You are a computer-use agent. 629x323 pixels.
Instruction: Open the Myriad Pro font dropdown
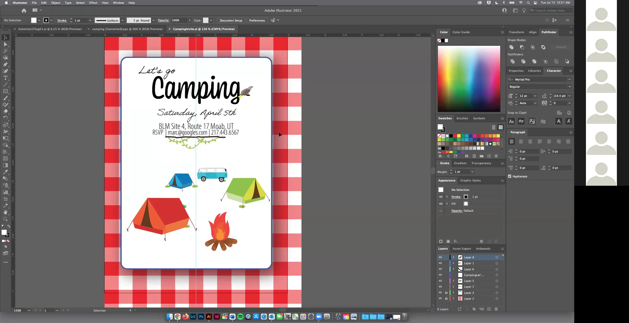[569, 79]
